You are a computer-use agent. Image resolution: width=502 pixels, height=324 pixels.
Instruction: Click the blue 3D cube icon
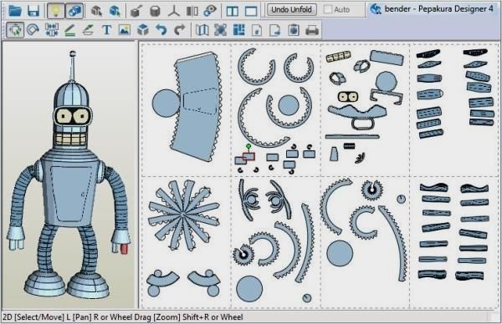point(143,30)
